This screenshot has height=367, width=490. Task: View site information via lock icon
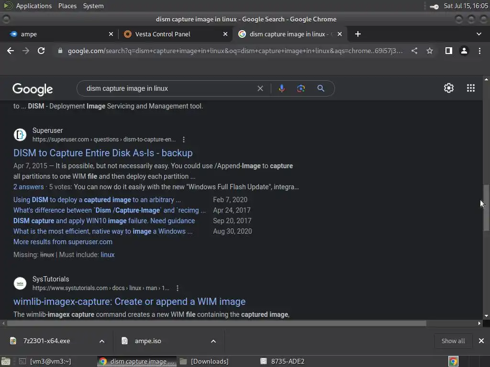click(x=60, y=51)
